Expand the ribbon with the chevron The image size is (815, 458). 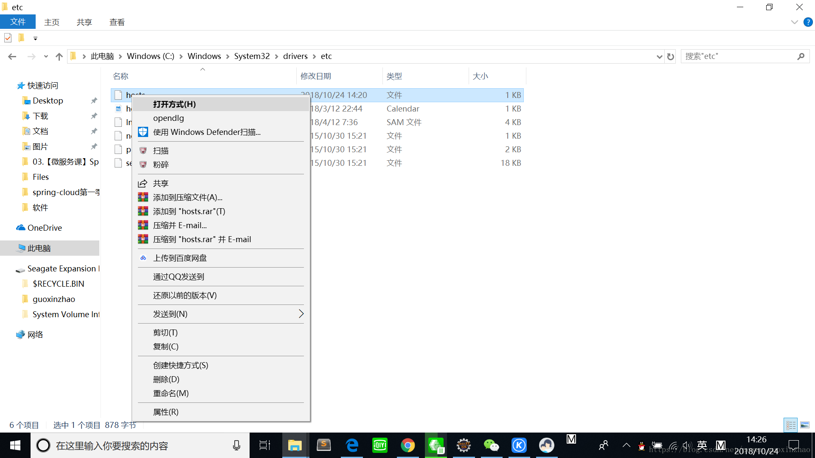point(794,22)
